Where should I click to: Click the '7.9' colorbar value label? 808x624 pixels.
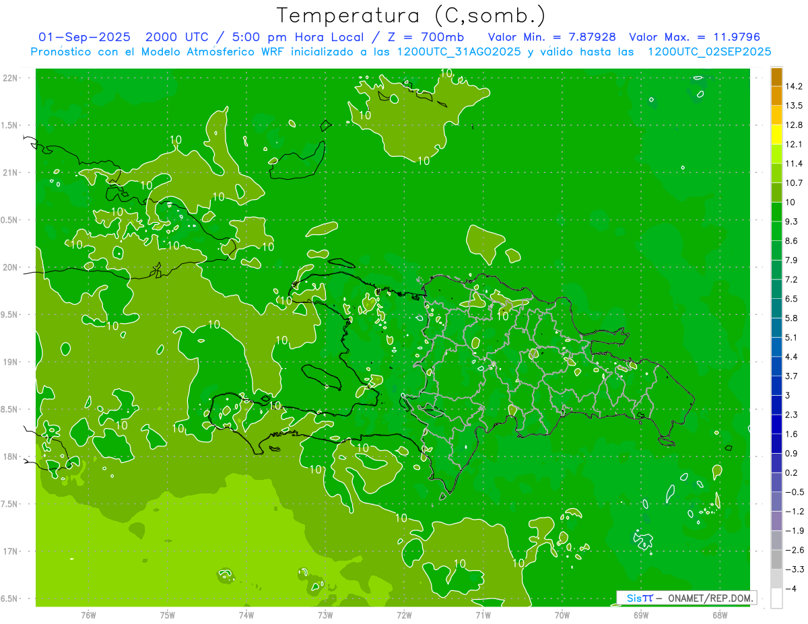coord(791,260)
